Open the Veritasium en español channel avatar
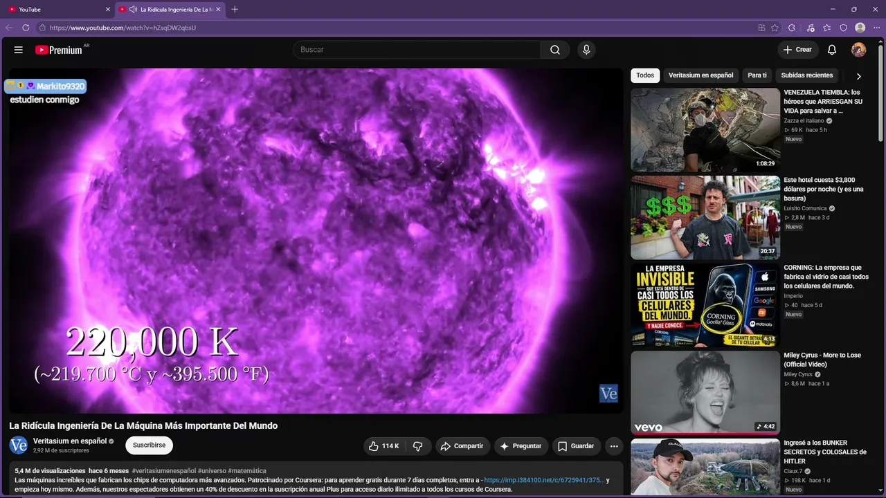This screenshot has height=498, width=886. [19, 445]
